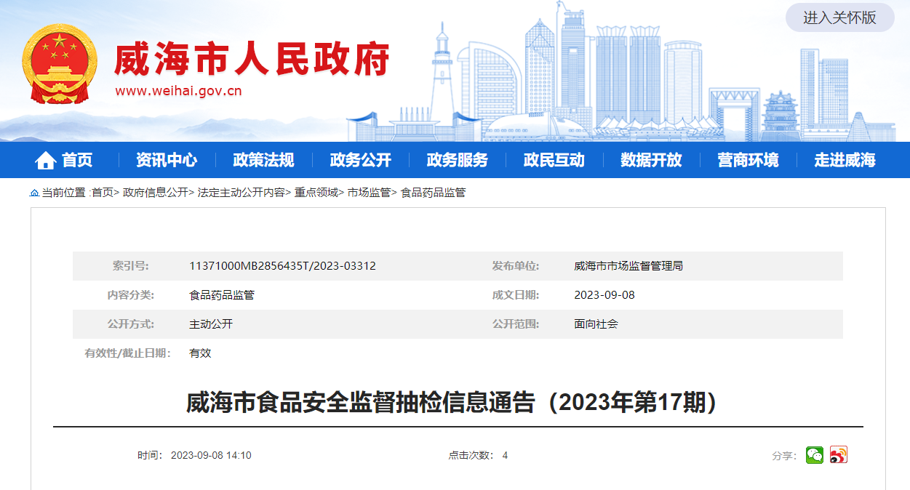Click the national emblem logo
Image resolution: width=910 pixels, height=490 pixels.
coord(60,65)
